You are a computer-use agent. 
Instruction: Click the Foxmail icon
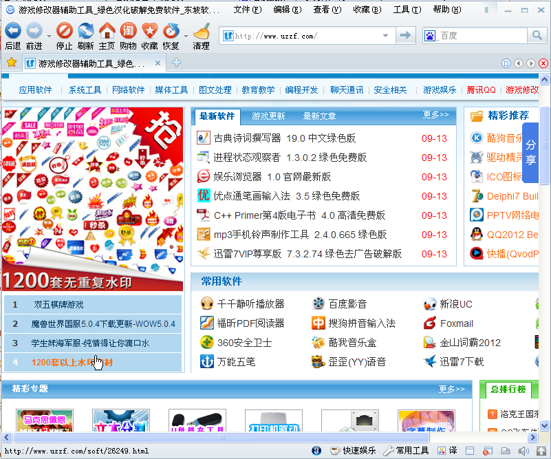pyautogui.click(x=429, y=323)
